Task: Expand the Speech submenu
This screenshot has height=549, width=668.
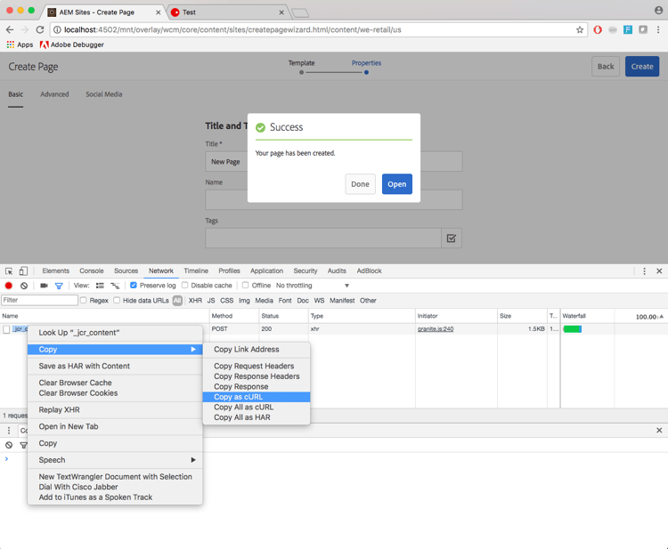Action: 115,460
